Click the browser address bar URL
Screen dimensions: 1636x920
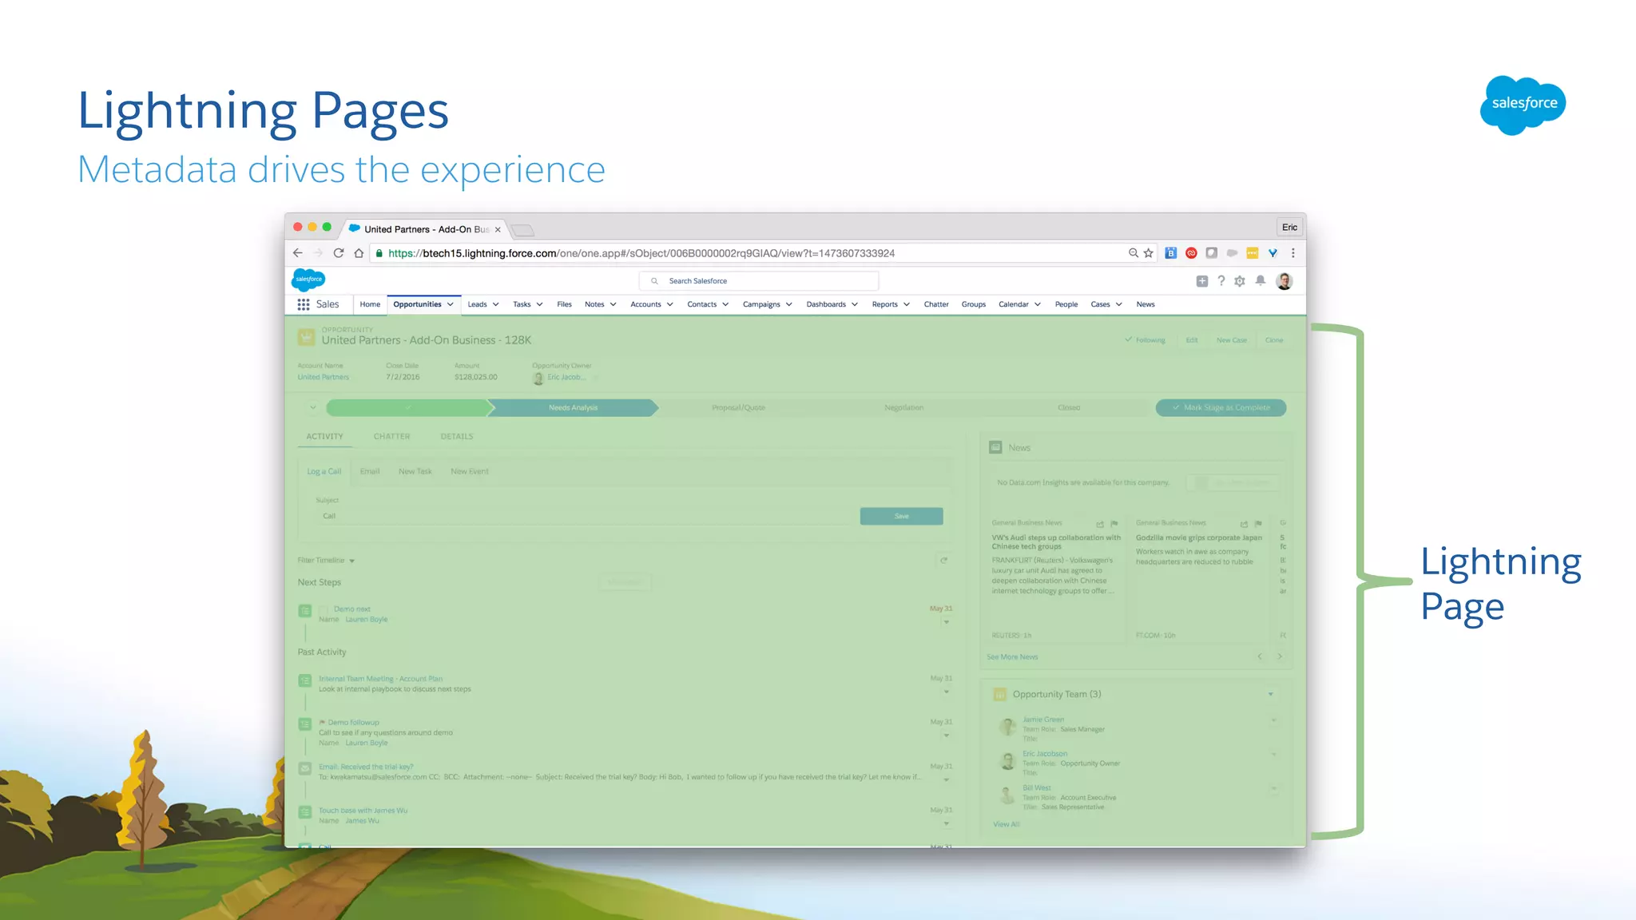[x=641, y=253]
